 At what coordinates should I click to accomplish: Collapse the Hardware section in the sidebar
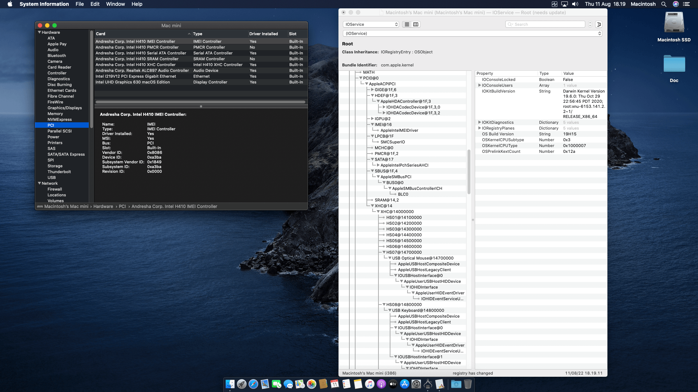(x=39, y=32)
